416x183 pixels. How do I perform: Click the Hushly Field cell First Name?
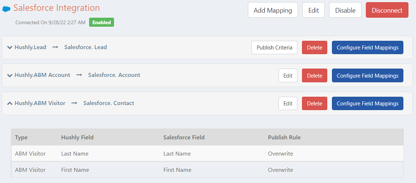75,170
